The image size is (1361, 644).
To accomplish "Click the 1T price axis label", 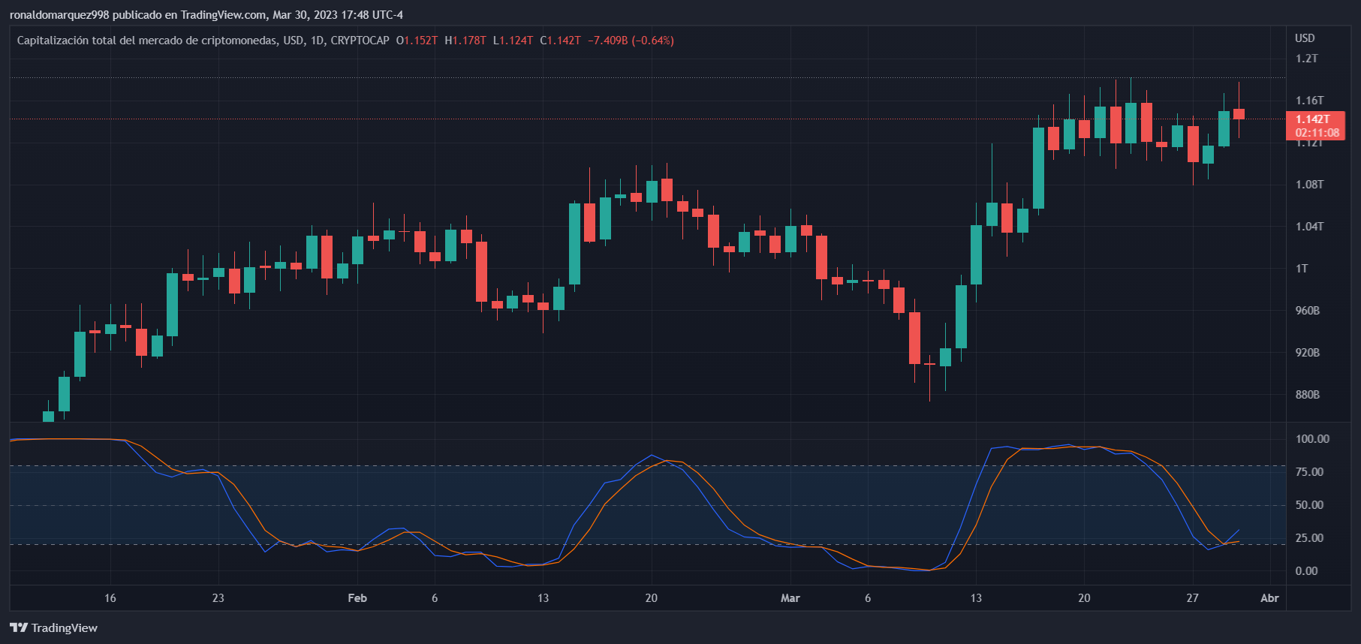I will [1302, 269].
